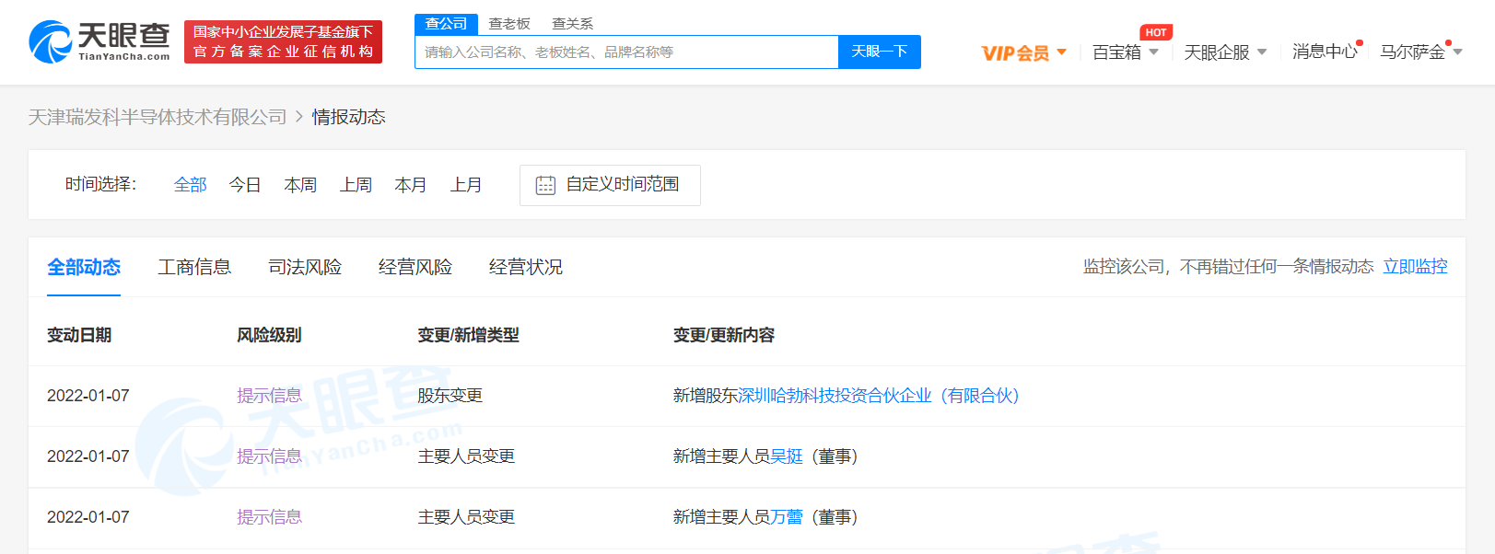Select the 司法风险 tab
1495x554 pixels.
(x=305, y=267)
